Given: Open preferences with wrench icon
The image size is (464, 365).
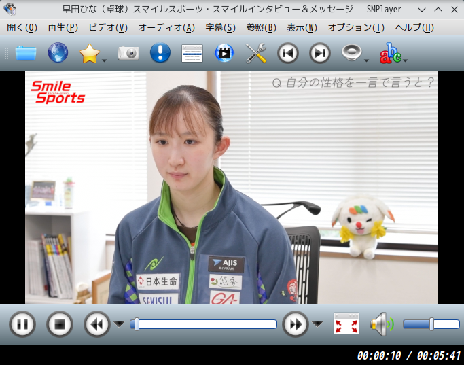Looking at the screenshot, I should [x=256, y=53].
